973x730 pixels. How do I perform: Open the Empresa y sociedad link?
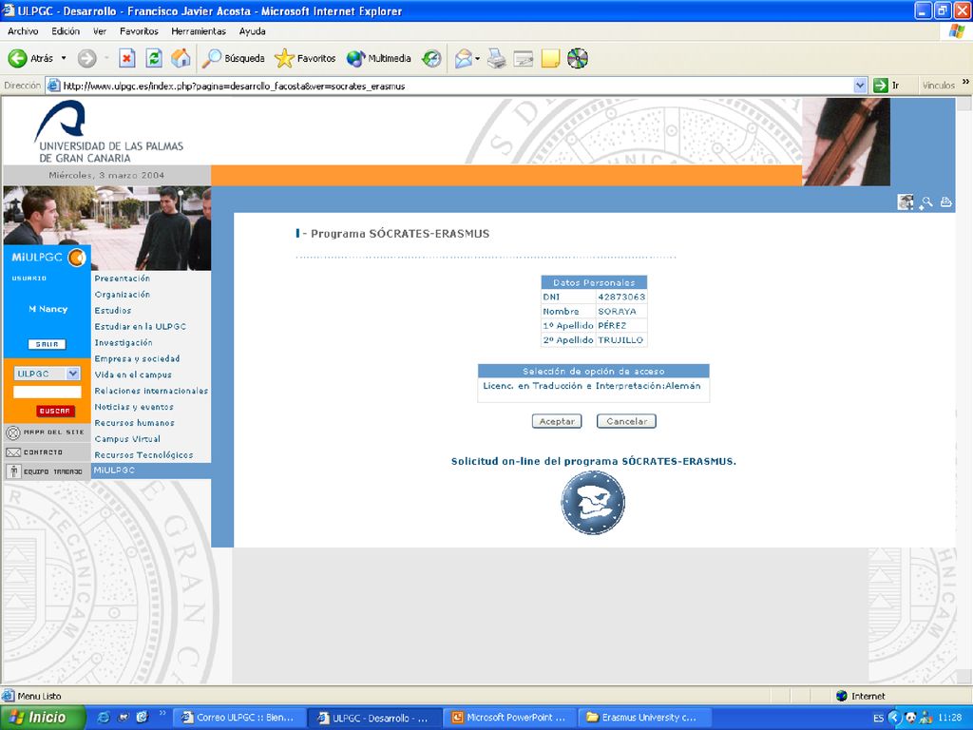coord(137,358)
